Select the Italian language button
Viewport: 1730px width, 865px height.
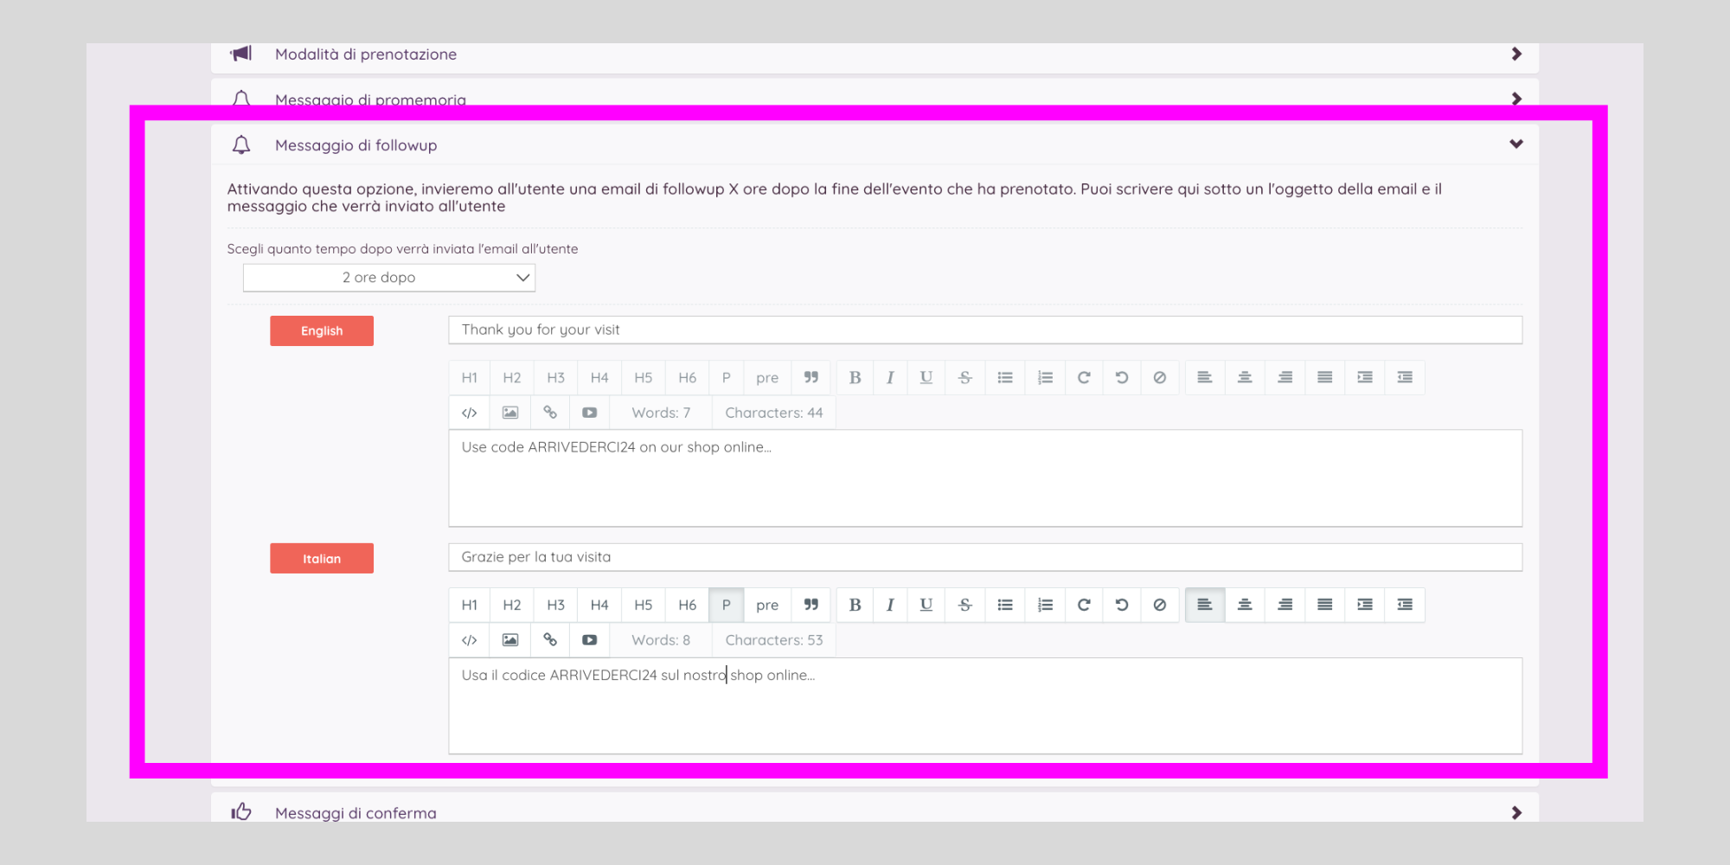tap(322, 558)
